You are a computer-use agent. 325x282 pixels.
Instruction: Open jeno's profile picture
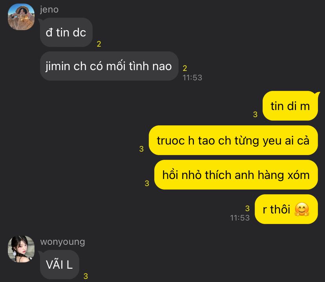21,17
